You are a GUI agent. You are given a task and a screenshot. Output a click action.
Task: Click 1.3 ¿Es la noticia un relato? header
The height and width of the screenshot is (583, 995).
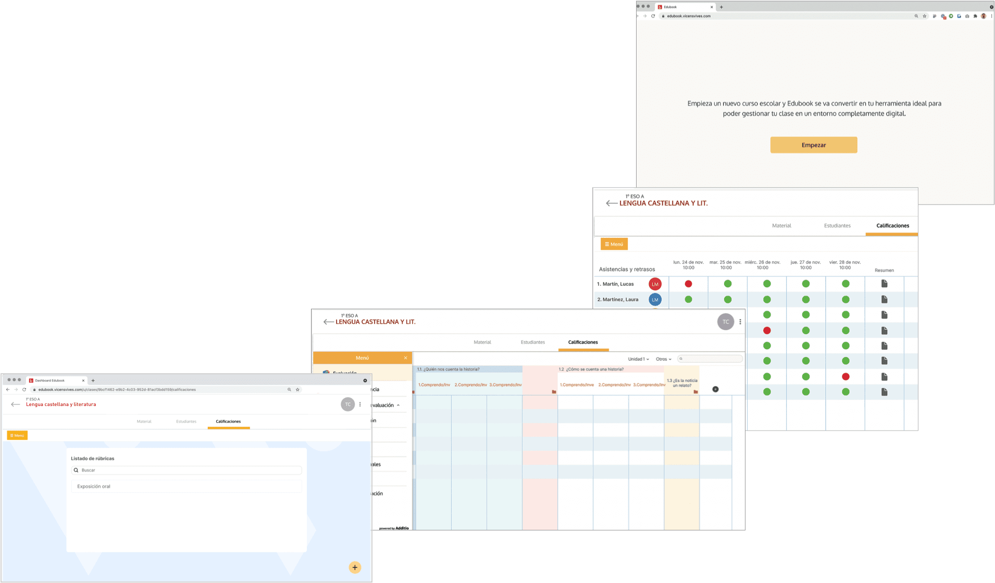coord(681,383)
